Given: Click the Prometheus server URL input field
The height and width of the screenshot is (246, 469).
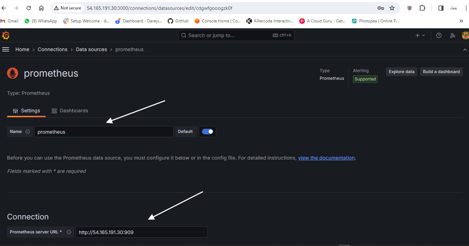Looking at the screenshot, I should click(x=141, y=232).
